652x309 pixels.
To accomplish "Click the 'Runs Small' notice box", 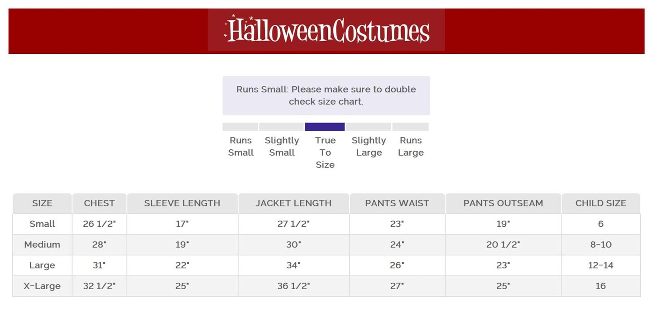I will 326,95.
